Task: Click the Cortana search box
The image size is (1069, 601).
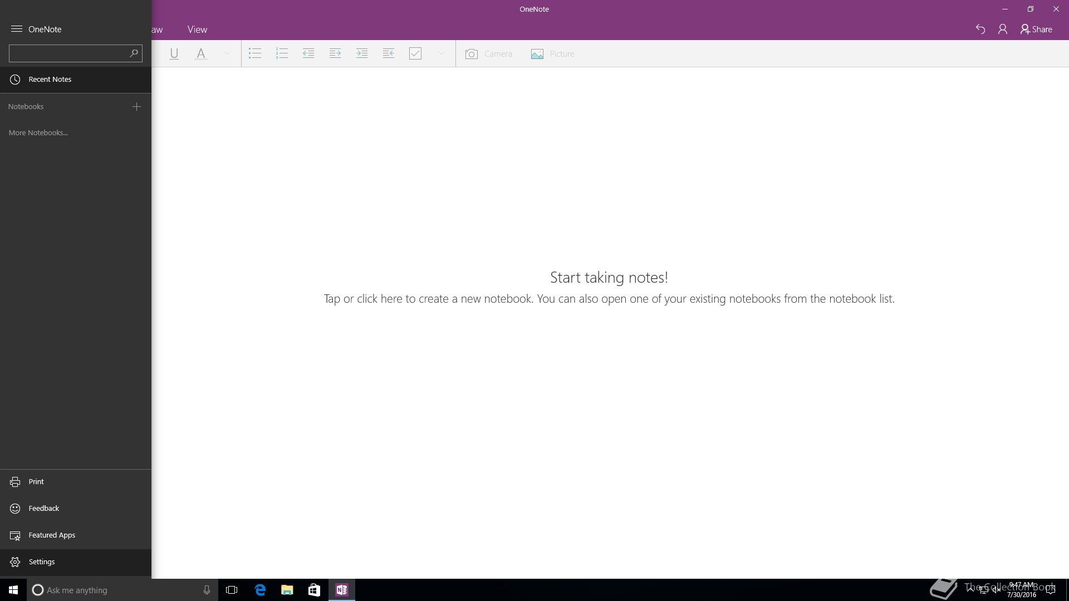Action: (x=122, y=590)
